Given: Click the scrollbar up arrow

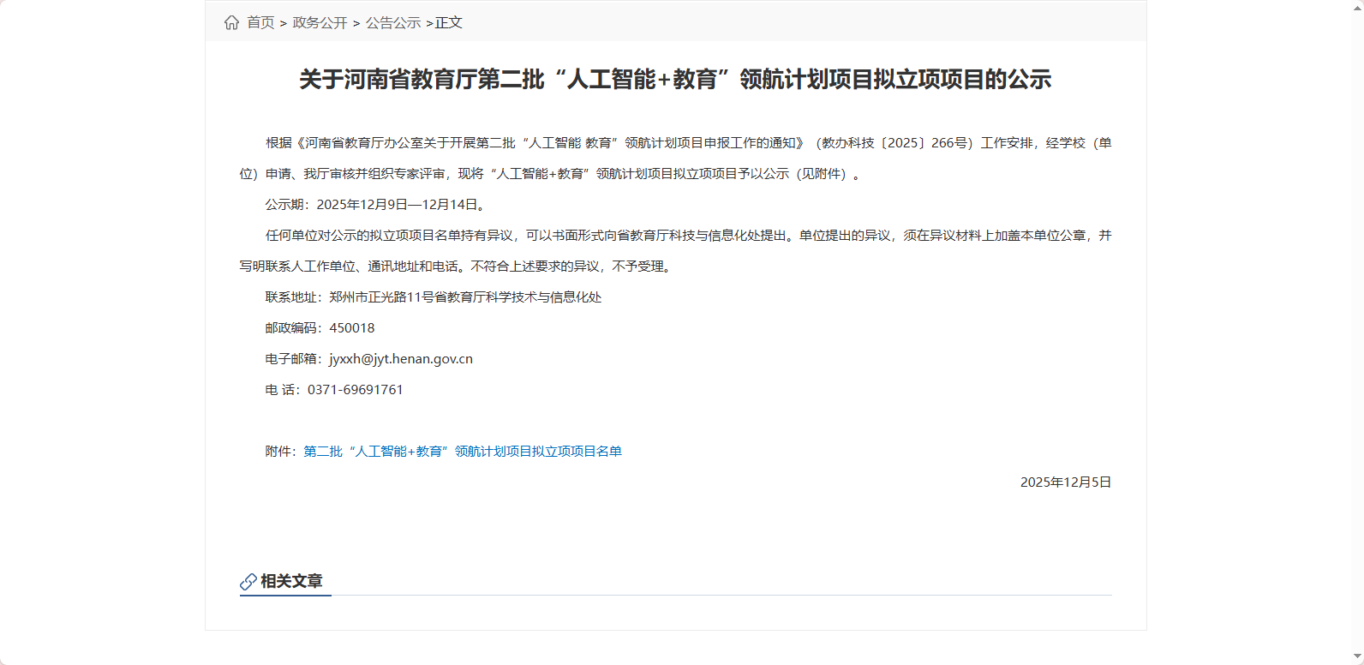Looking at the screenshot, I should coord(1357,5).
